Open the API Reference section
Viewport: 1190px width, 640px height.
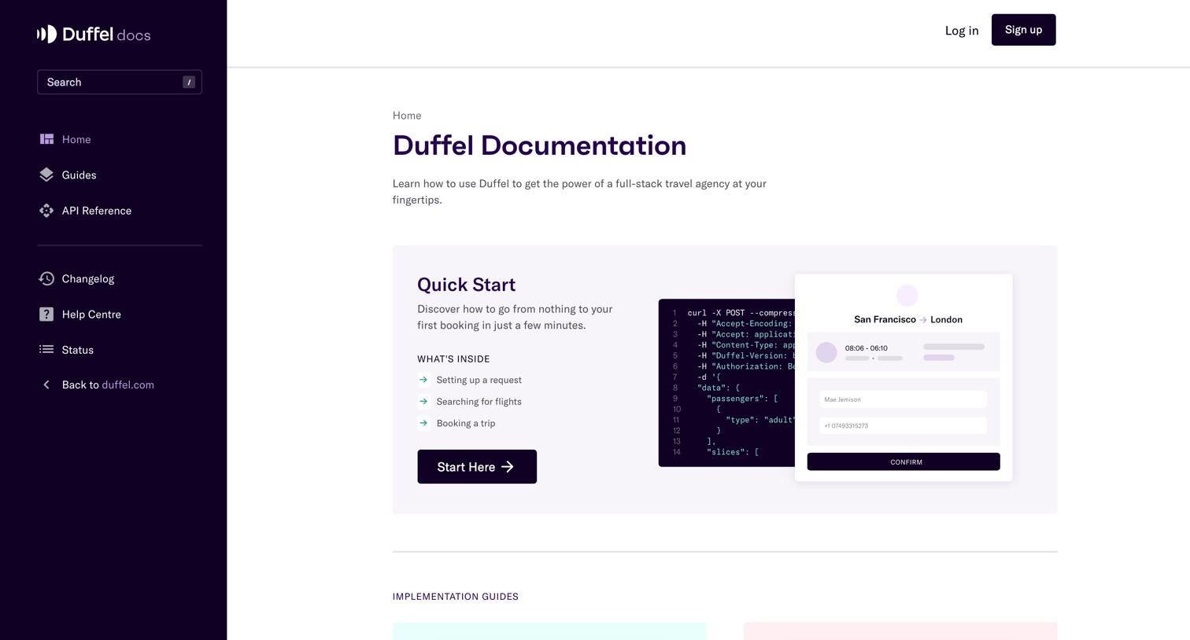tap(96, 211)
